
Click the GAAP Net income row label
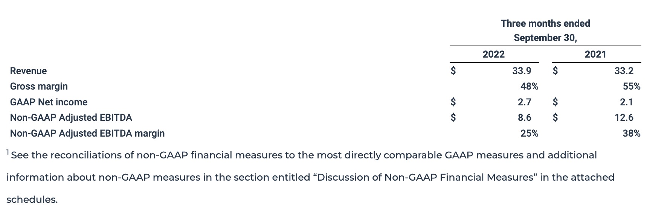click(49, 102)
